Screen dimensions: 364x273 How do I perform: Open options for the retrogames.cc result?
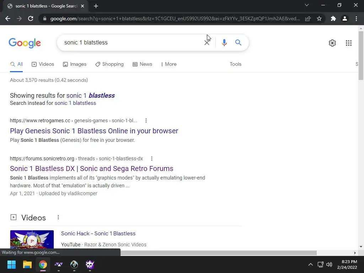pyautogui.click(x=146, y=121)
